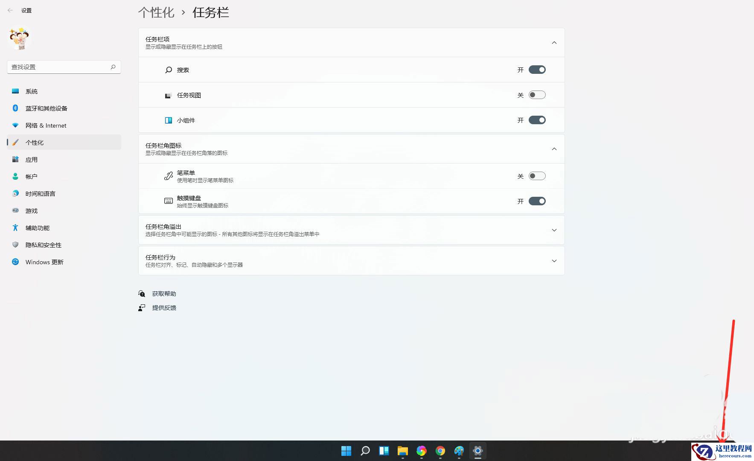Turn off the 搜索 taskbar toggle
This screenshot has height=461, width=754.
pos(537,69)
